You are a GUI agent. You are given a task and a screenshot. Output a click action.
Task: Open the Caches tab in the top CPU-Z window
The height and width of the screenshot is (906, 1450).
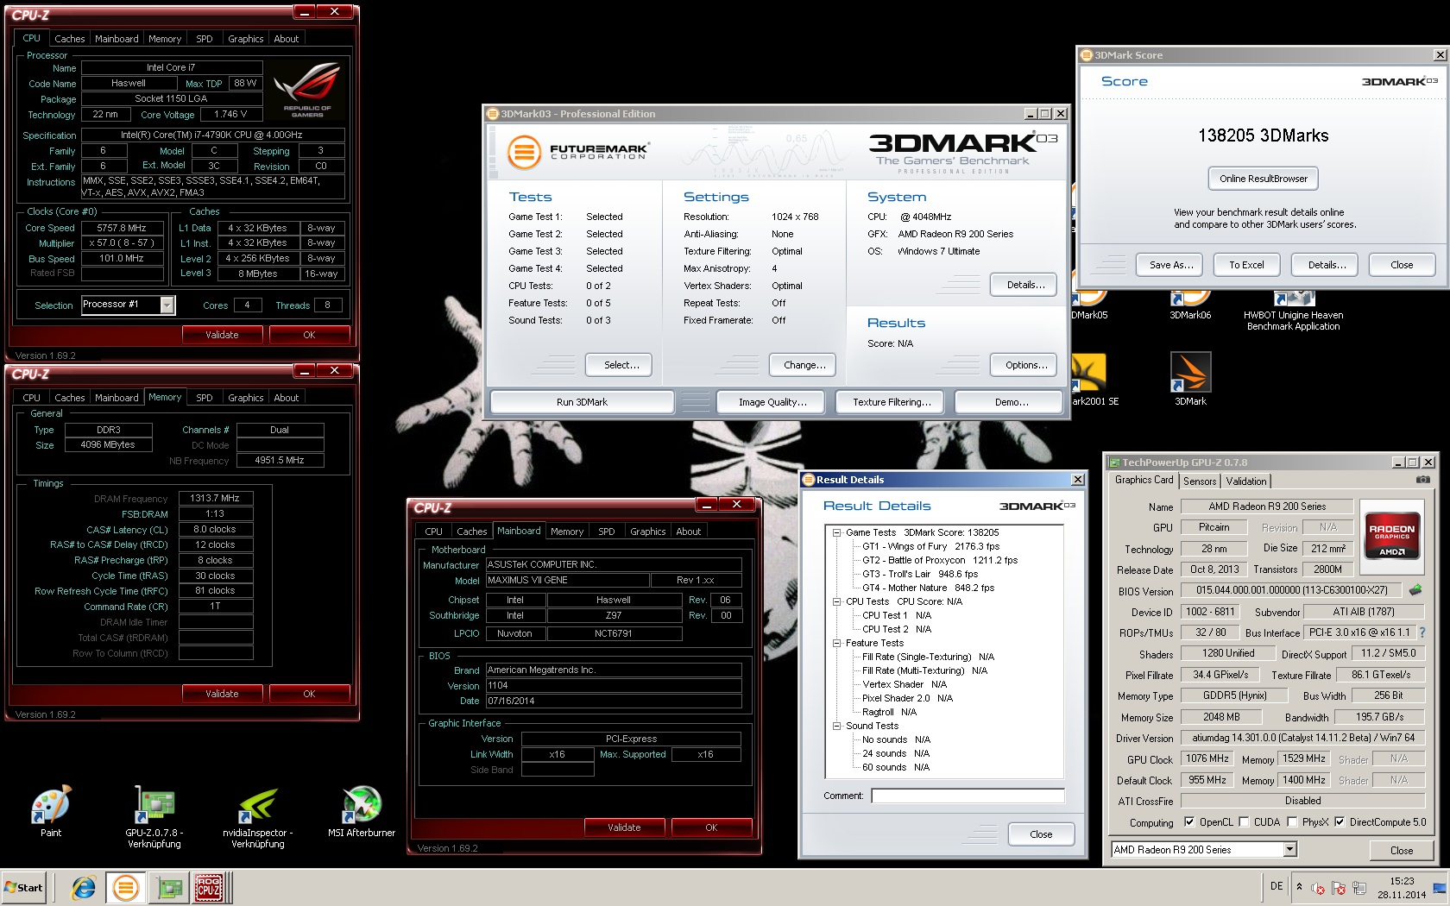70,39
